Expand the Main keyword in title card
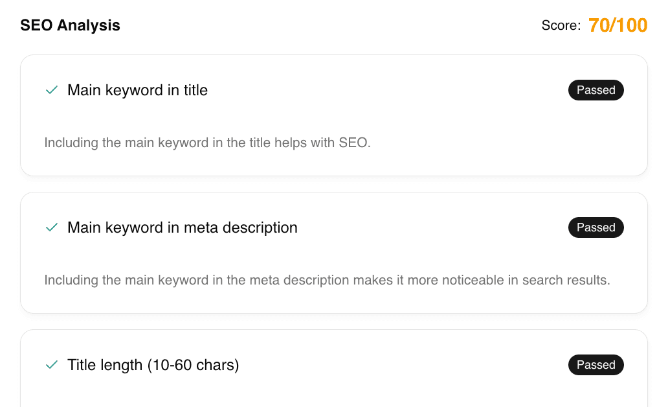This screenshot has height=407, width=668. (137, 90)
